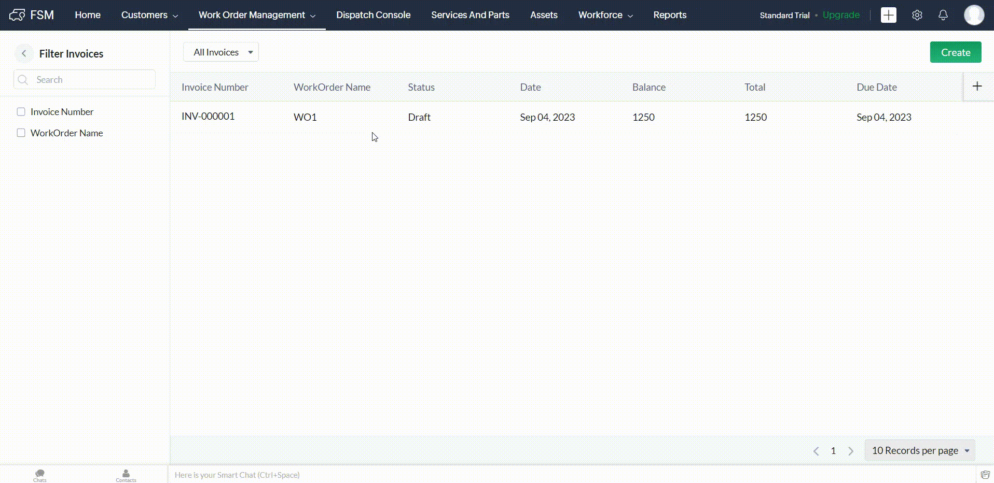The width and height of the screenshot is (994, 483).
Task: Open the Reports tab
Action: (x=669, y=15)
